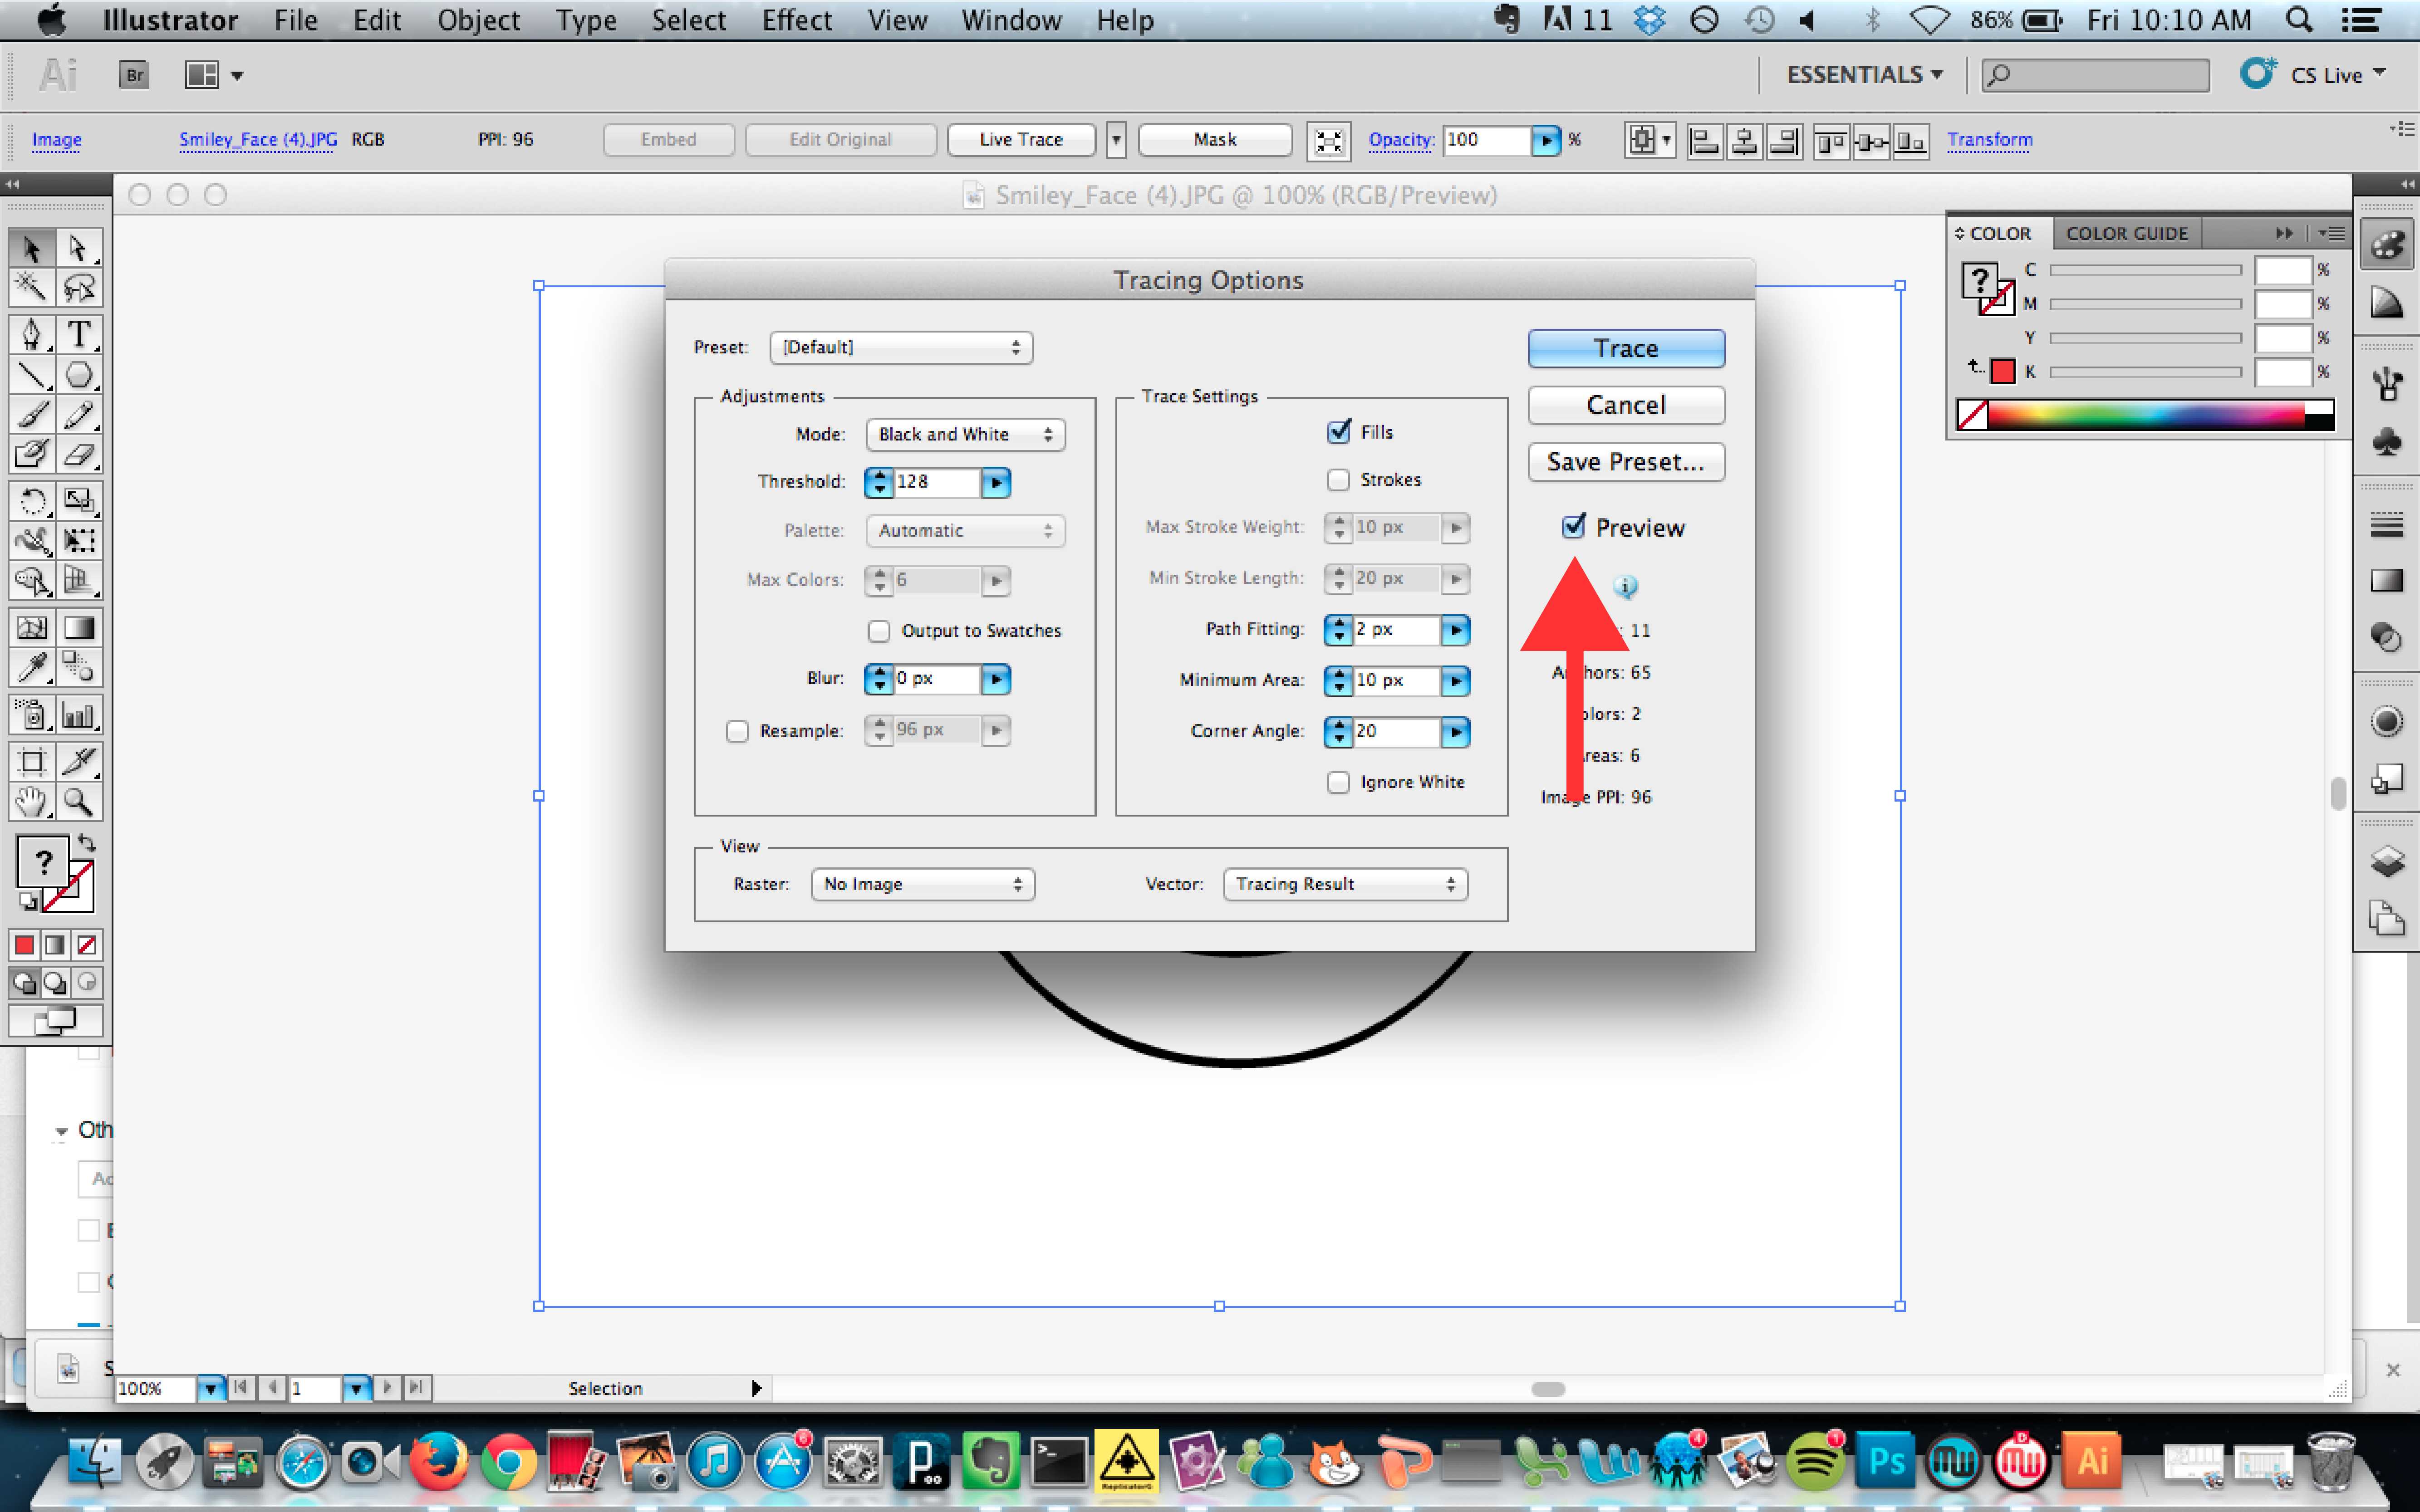
Task: Change Mode from Black and White
Action: [963, 434]
